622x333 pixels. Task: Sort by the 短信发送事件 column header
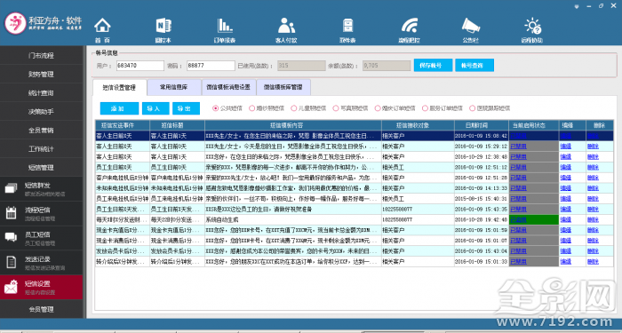pyautogui.click(x=123, y=125)
